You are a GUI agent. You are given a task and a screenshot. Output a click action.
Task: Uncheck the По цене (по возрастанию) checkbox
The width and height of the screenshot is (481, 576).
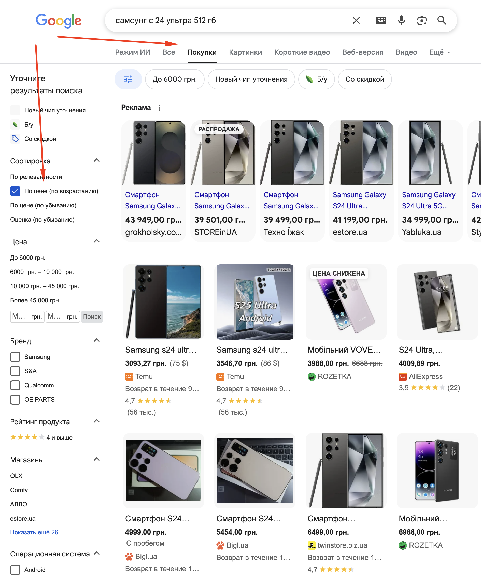tap(15, 191)
